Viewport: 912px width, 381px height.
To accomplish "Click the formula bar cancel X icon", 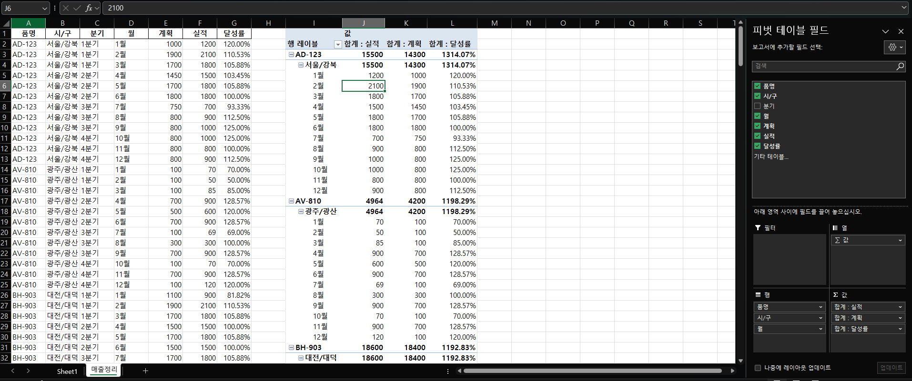I will pos(66,8).
